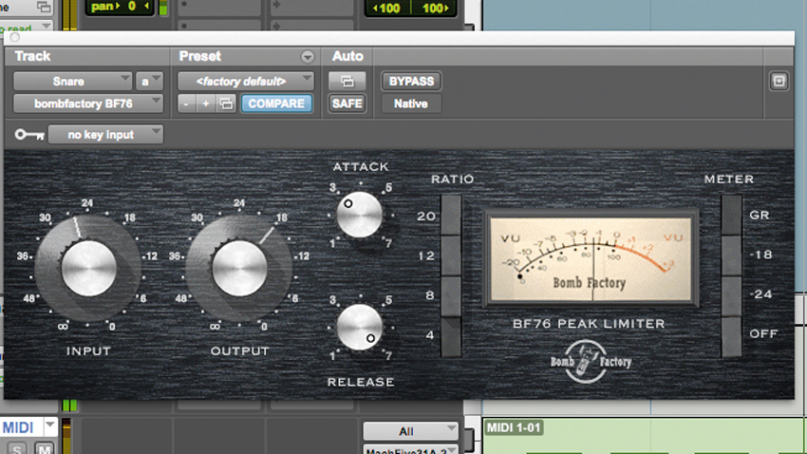807x454 pixels.
Task: Select ratio 4 button
Action: tap(451, 336)
